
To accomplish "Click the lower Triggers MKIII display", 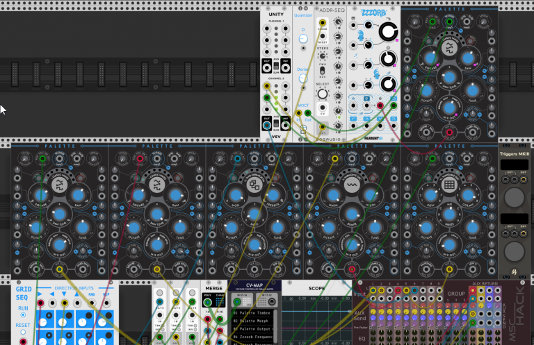I will pos(515,219).
